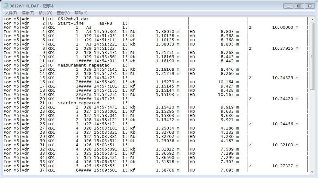This screenshot has height=178, width=318.
Task: Click the vertical scrollbar down arrow
Action: click(312, 172)
